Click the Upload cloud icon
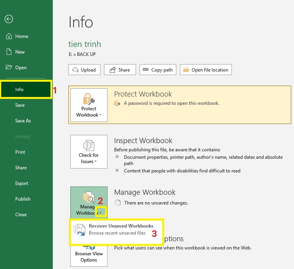Viewport: 294px width, 269px height. tap(75, 70)
